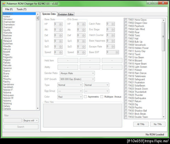Click the All TMs button
170x144 pixels.
point(141,124)
